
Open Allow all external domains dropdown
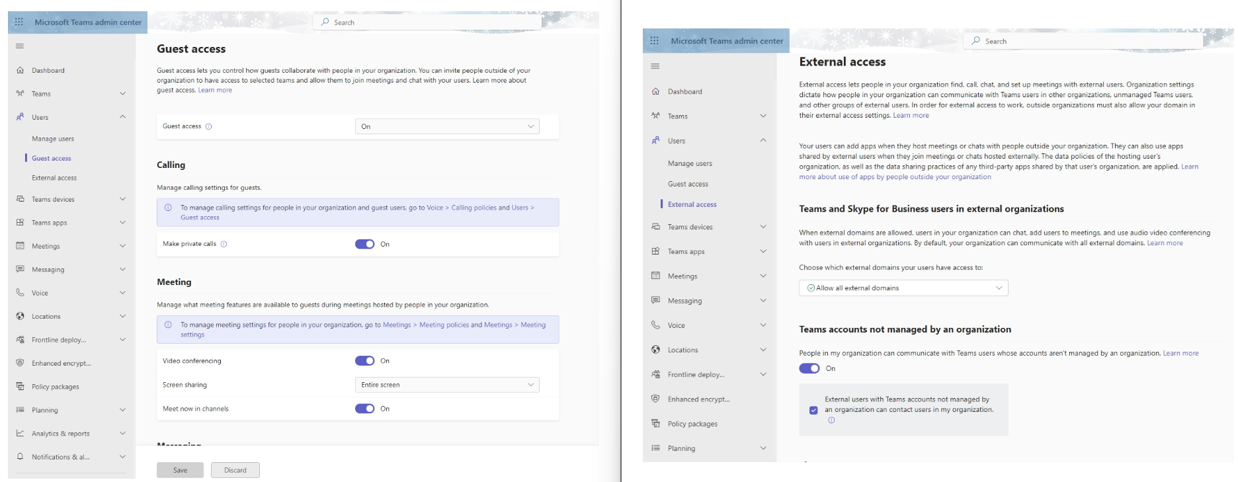click(x=903, y=288)
